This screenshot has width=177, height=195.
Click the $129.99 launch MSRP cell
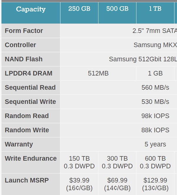[155, 184]
